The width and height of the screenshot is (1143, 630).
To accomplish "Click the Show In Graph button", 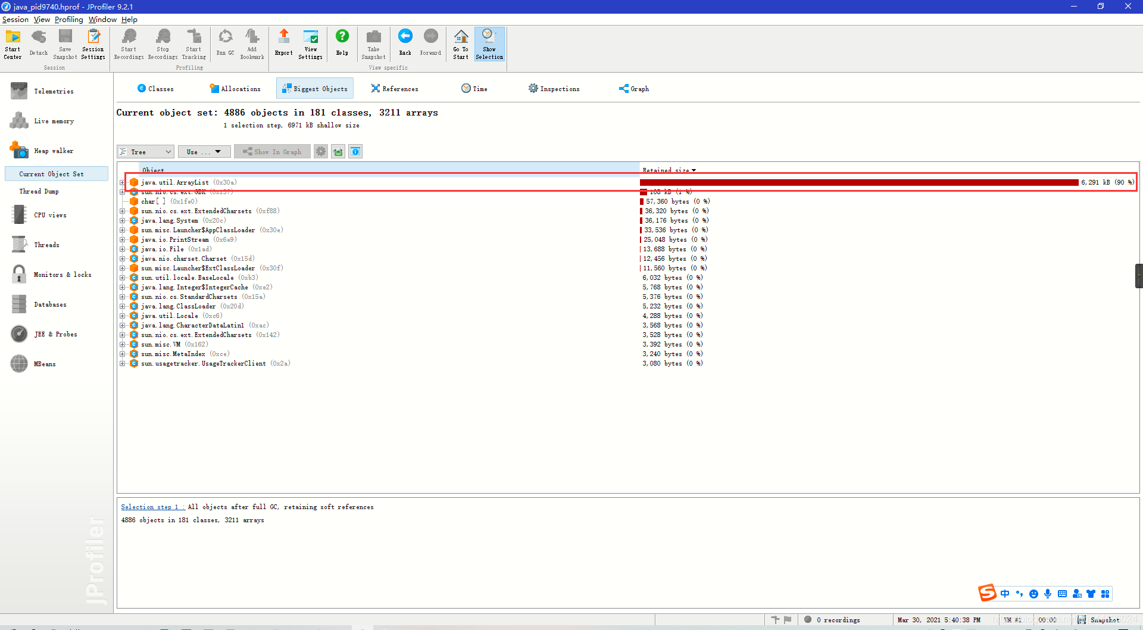I will pyautogui.click(x=272, y=152).
